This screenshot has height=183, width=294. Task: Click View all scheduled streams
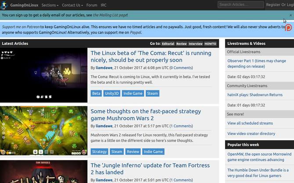point(250,123)
